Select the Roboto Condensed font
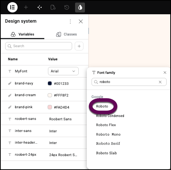 coord(110,116)
